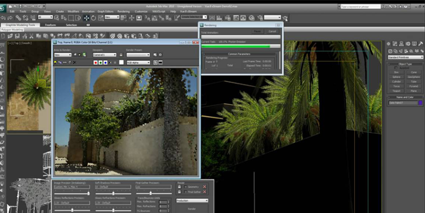The image size is (425, 213).
Task: Click the search keyword field in title bar
Action: click(x=360, y=6)
